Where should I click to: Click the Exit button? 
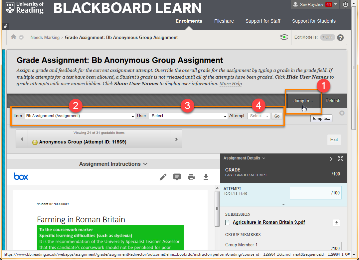[334, 140]
